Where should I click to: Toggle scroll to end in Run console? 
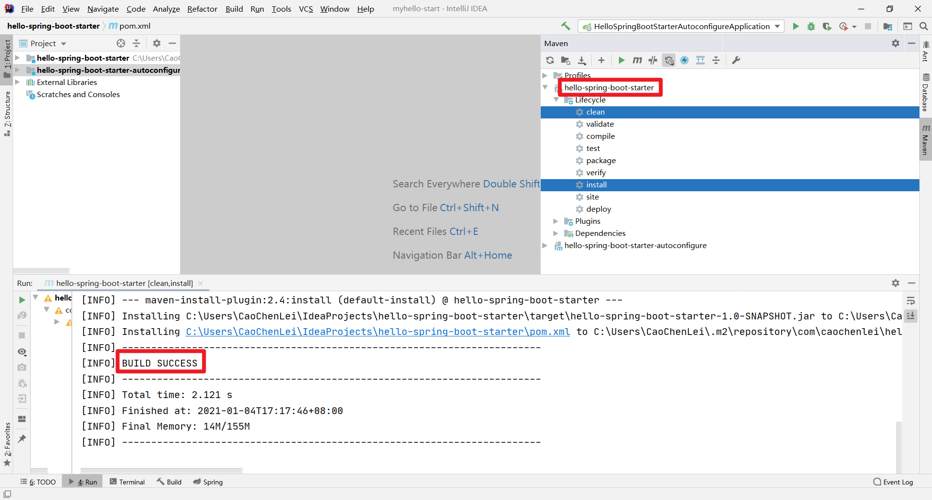tap(911, 316)
